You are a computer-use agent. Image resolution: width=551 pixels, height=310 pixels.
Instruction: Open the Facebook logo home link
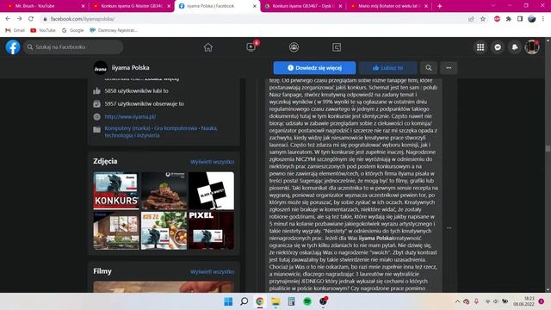click(13, 47)
